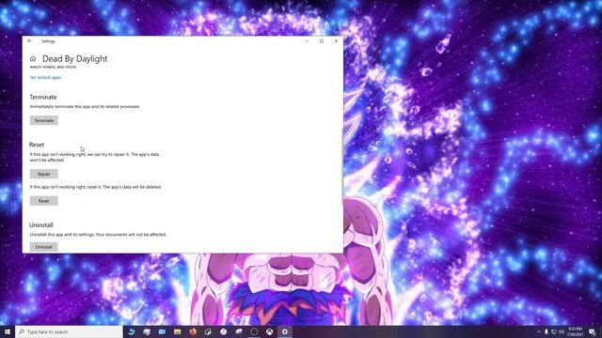Click the Uninstall section heading
Viewport: 602px width, 338px height.
click(x=41, y=225)
